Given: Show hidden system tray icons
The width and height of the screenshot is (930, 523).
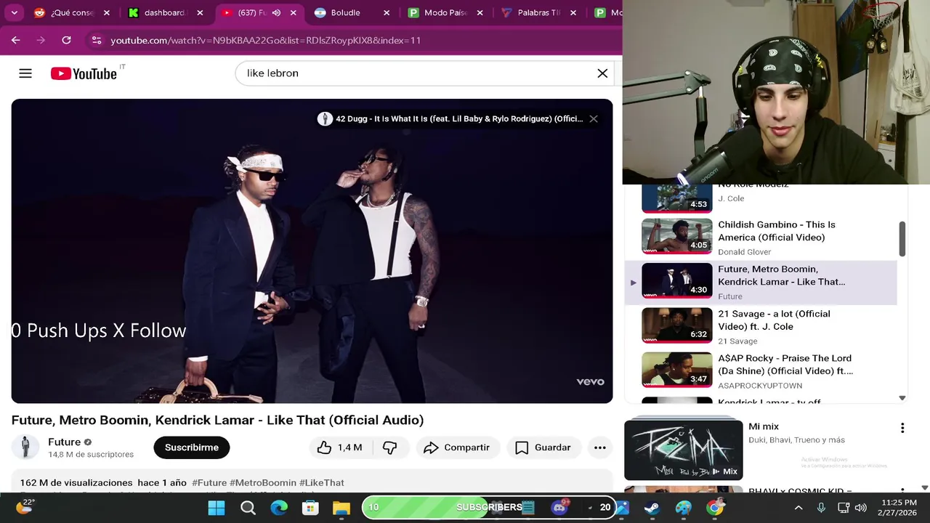Looking at the screenshot, I should [798, 508].
